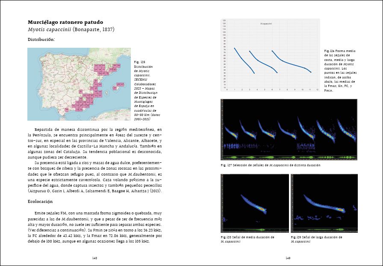Open the signal shape line chart
383x266 pixels.
pos(270,55)
